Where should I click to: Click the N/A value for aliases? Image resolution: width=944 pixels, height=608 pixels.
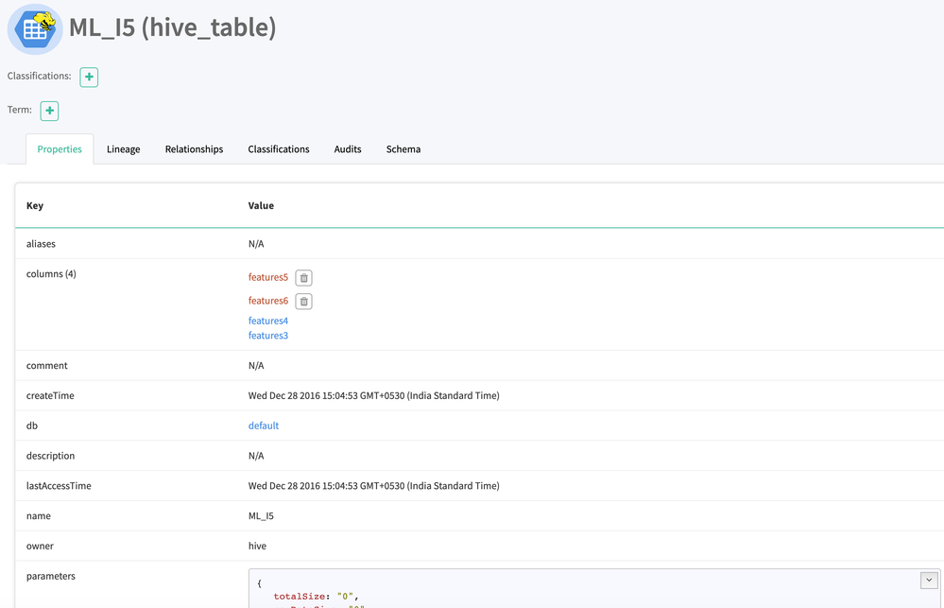256,243
